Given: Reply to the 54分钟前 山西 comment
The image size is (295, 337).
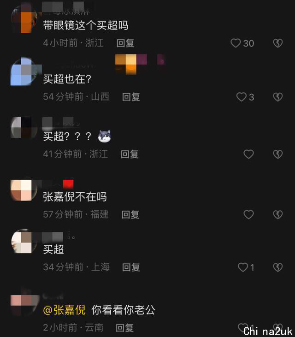Looking at the screenshot, I should (131, 97).
